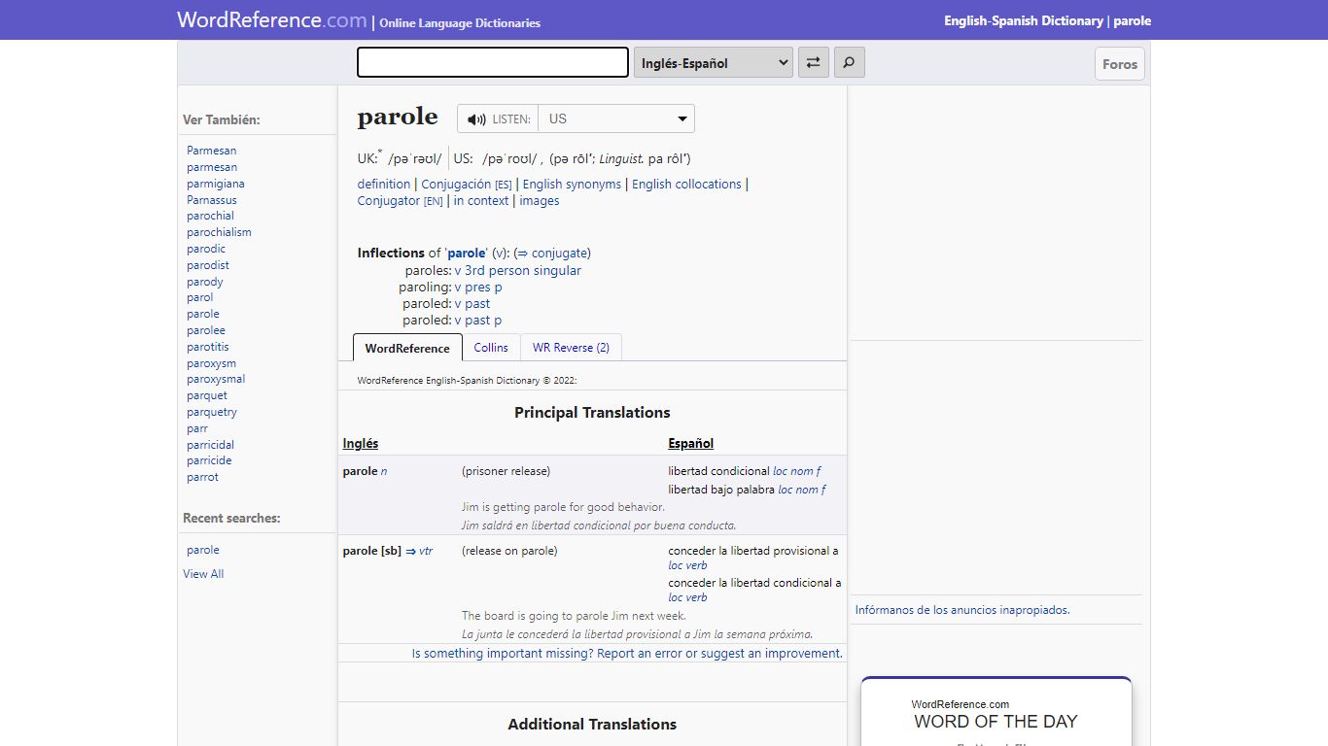Open paroxysm in the sidebar list

pos(211,363)
